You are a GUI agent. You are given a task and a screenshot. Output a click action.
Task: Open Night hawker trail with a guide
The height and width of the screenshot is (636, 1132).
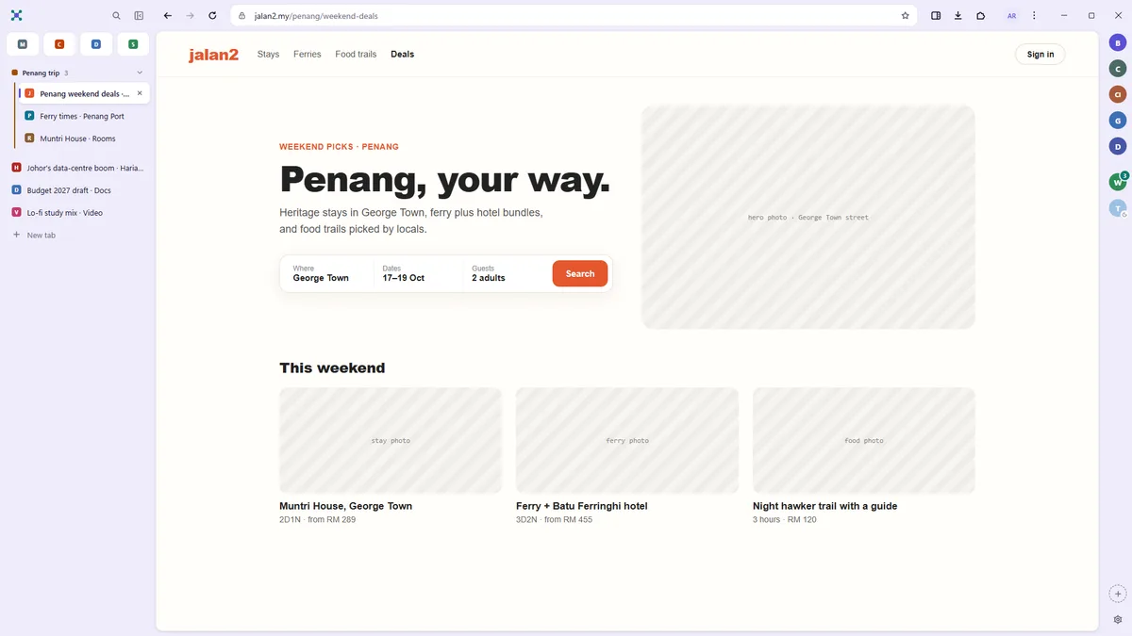[x=825, y=506]
